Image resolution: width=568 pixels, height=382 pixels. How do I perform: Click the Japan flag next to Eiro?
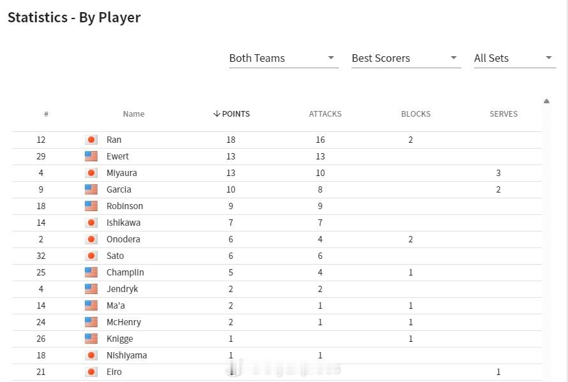pos(91,372)
